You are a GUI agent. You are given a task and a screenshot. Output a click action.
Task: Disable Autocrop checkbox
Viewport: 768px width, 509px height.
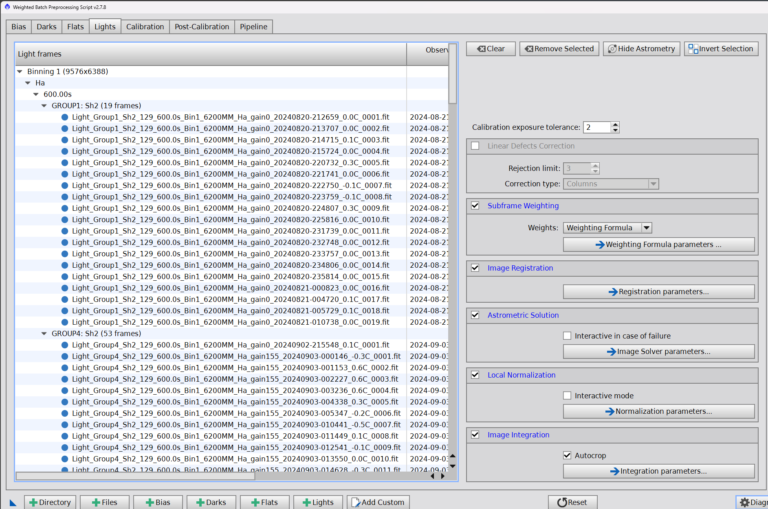pyautogui.click(x=567, y=455)
